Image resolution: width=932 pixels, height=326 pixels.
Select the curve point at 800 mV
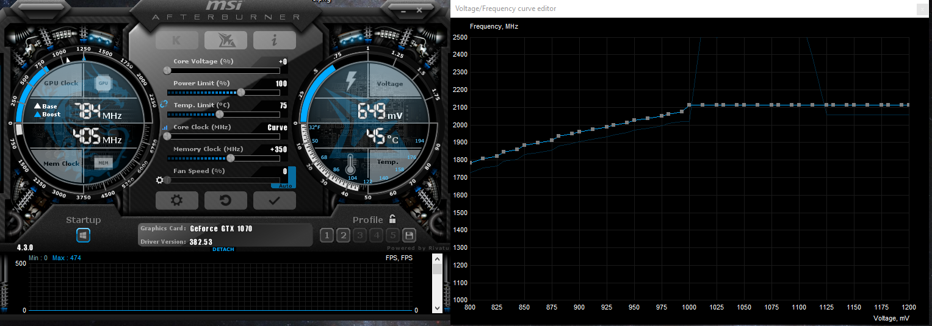[x=470, y=162]
